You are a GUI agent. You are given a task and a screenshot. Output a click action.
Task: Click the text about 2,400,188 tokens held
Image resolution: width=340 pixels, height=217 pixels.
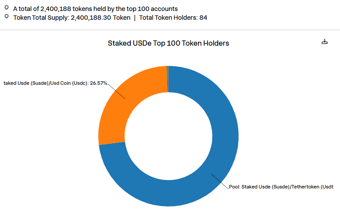click(96, 9)
